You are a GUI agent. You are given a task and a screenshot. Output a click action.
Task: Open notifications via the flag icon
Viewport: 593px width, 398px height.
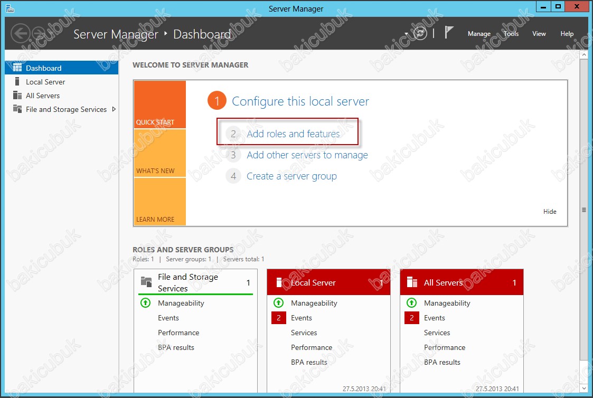[x=448, y=33]
